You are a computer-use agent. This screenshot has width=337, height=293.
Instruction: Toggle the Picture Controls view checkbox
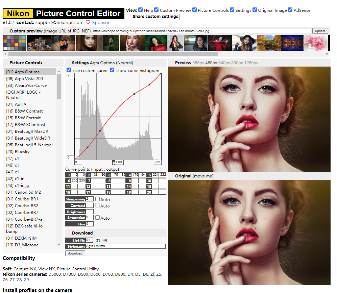coord(194,10)
